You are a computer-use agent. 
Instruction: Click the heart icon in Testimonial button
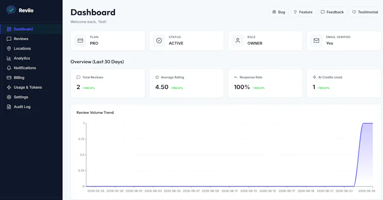[x=354, y=12]
